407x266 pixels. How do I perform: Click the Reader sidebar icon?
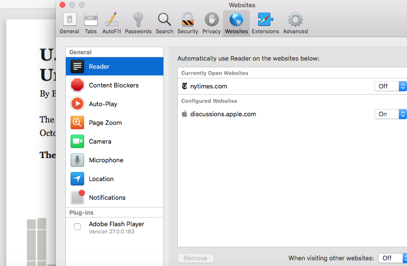click(x=77, y=66)
